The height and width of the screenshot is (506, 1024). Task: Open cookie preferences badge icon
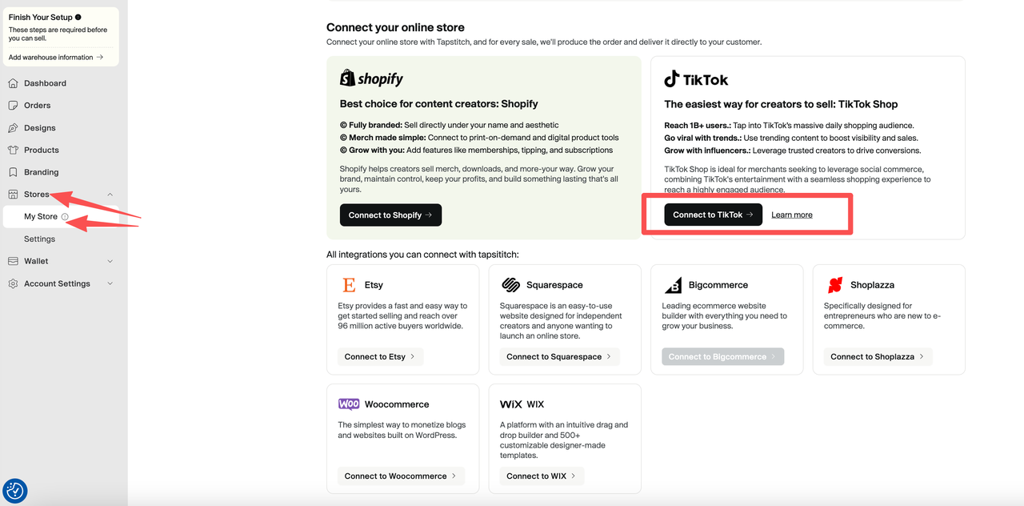(x=15, y=491)
